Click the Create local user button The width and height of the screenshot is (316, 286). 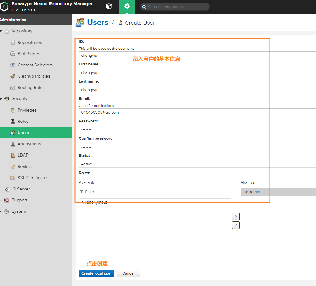pyautogui.click(x=96, y=273)
